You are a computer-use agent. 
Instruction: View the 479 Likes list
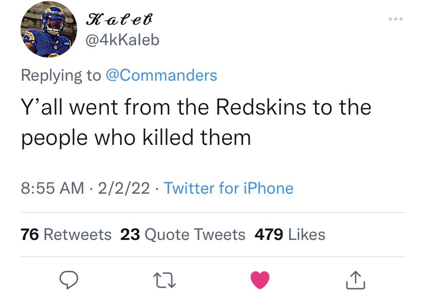click(x=290, y=234)
